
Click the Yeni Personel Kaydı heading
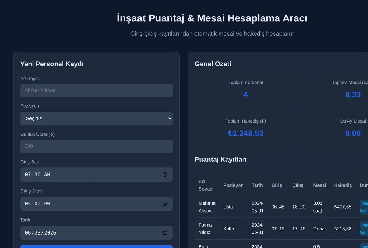pyautogui.click(x=52, y=64)
